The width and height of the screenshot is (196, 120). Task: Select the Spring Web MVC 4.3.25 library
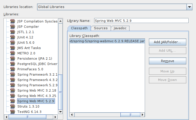point(37,96)
